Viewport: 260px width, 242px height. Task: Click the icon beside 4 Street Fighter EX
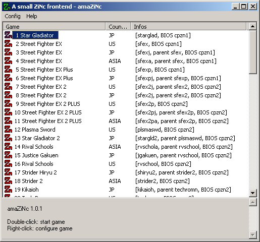[x=8, y=61]
